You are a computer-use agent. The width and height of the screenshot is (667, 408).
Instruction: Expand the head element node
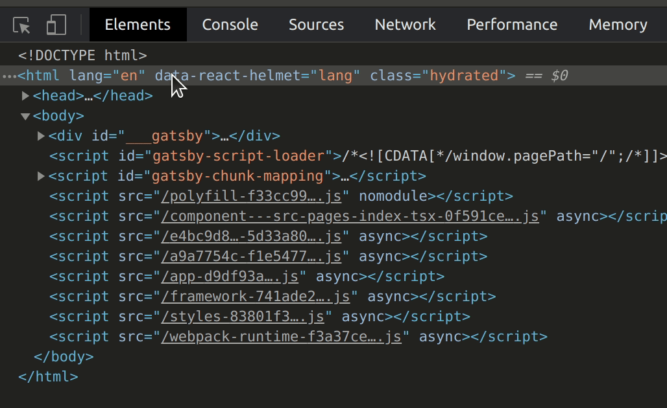[25, 96]
